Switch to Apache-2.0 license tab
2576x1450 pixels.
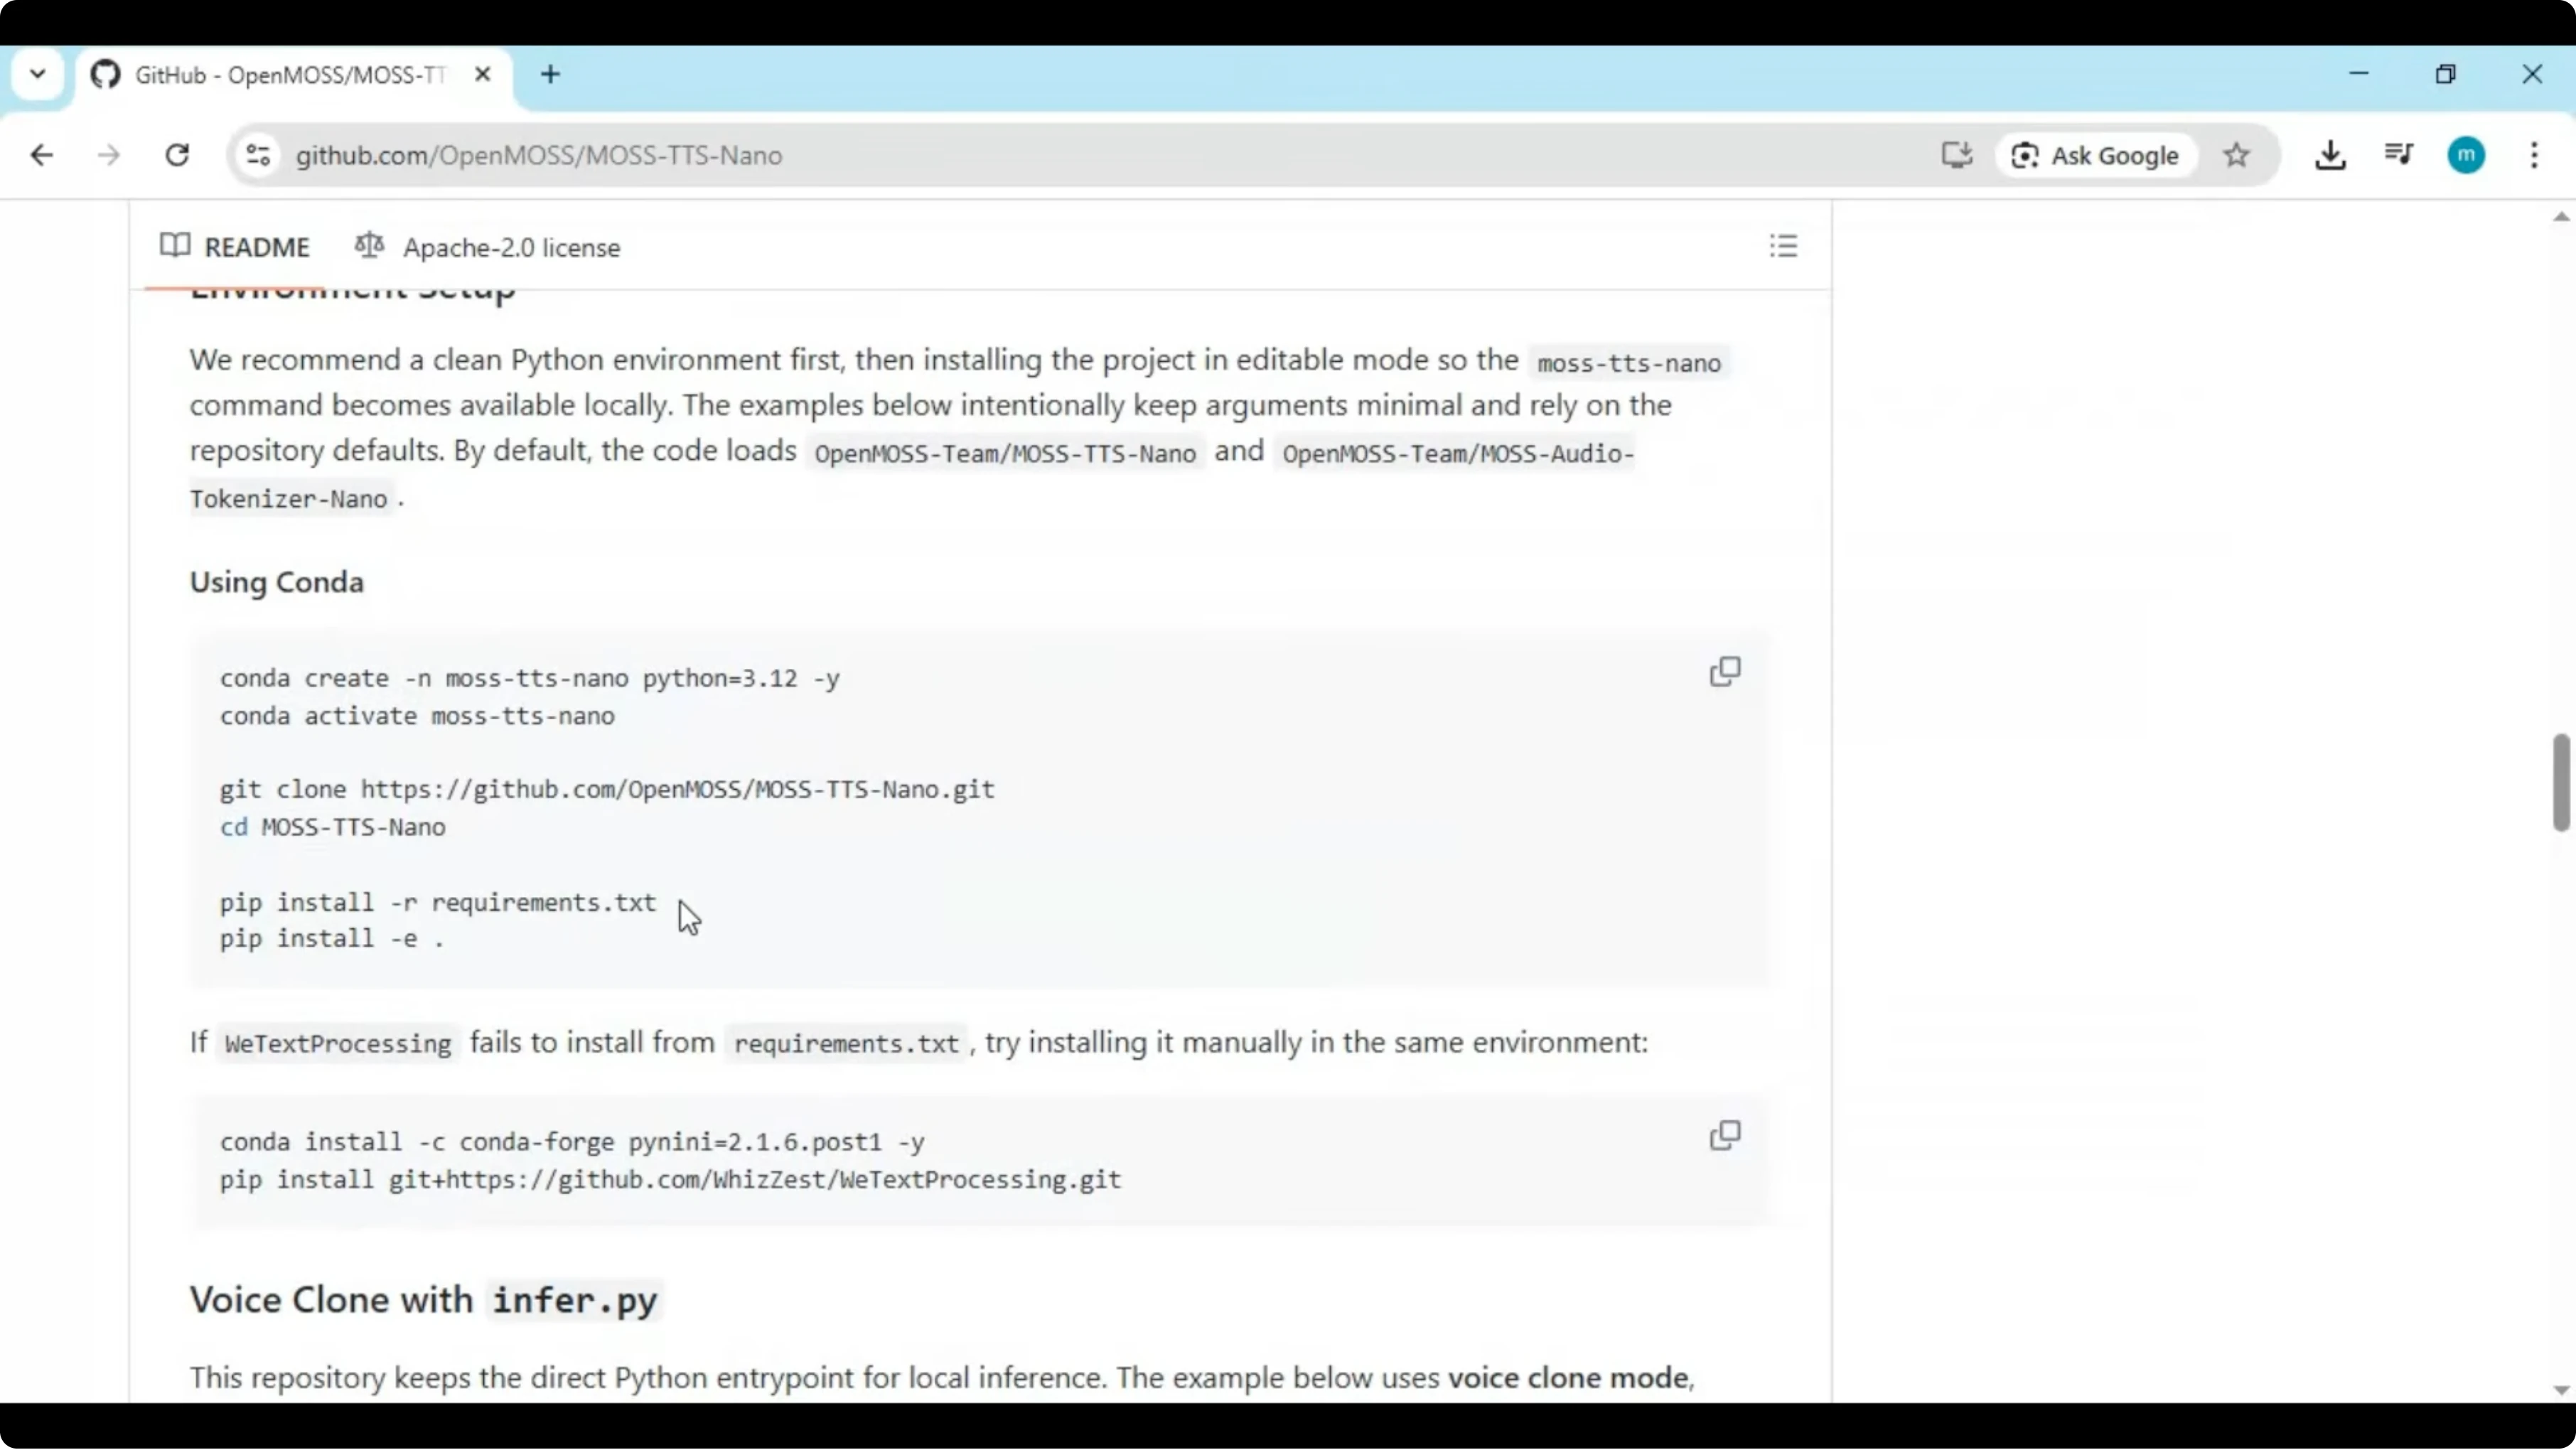(488, 247)
